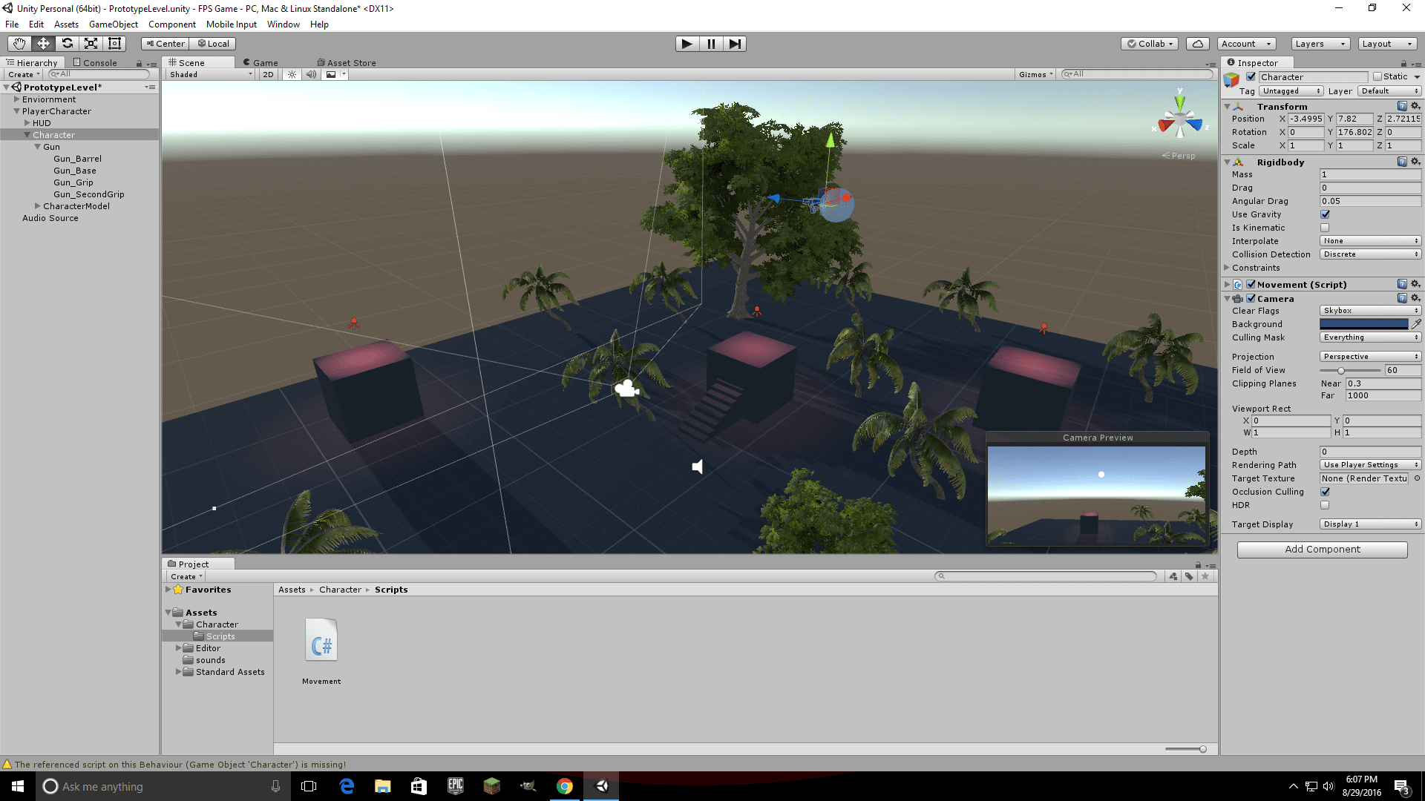The width and height of the screenshot is (1425, 801).
Task: Toggle 2D scene view mode
Action: [x=268, y=74]
